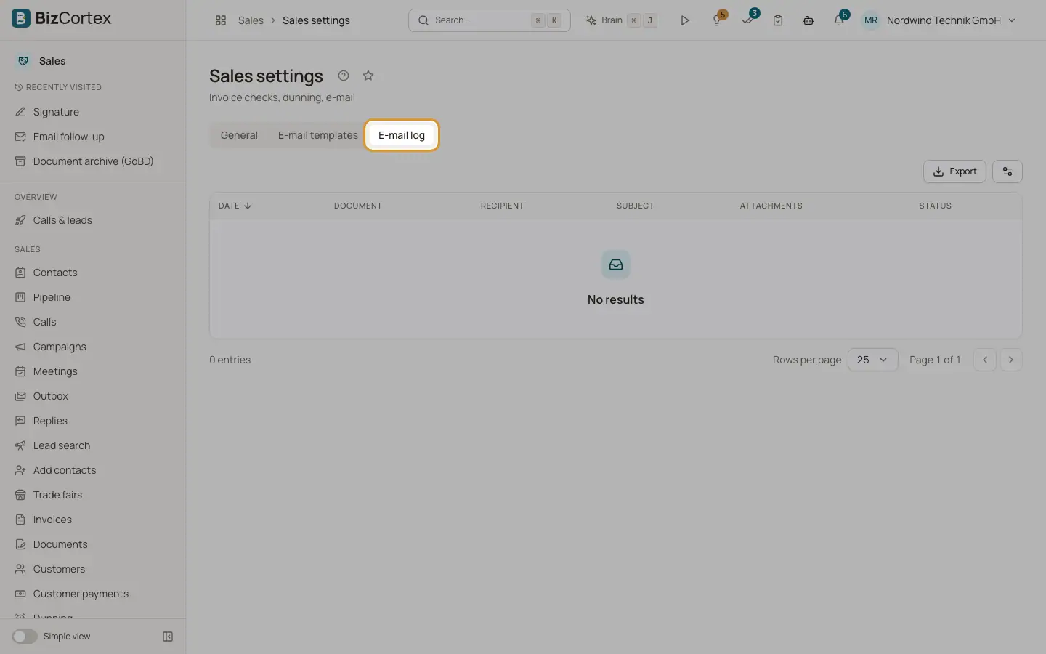
Task: Open Brain assistant in top bar
Action: click(x=621, y=20)
